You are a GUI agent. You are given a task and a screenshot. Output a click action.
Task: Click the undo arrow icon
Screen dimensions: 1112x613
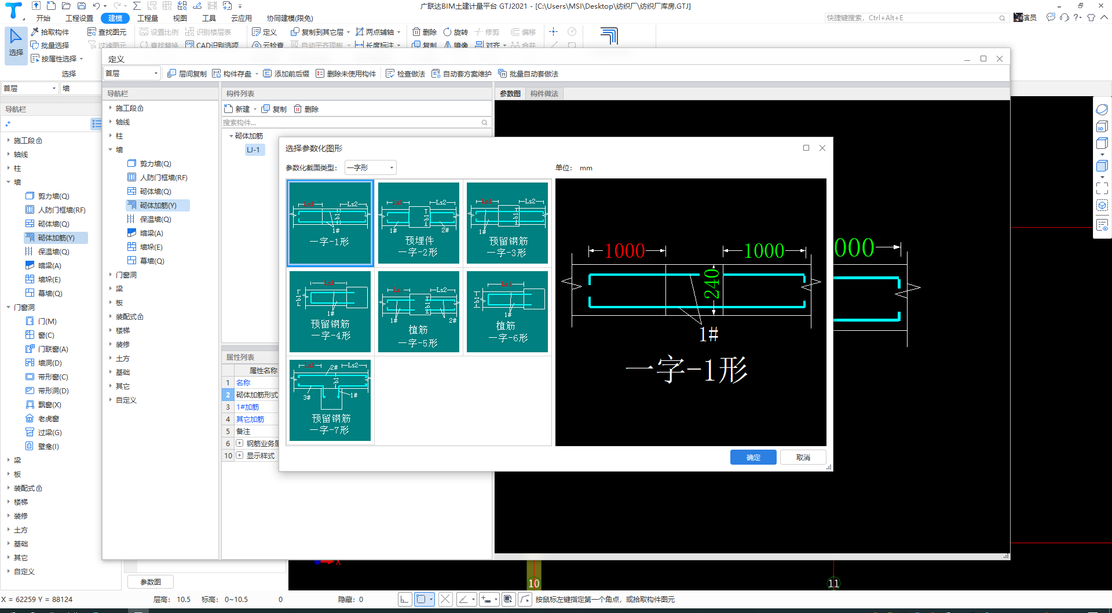coord(97,6)
